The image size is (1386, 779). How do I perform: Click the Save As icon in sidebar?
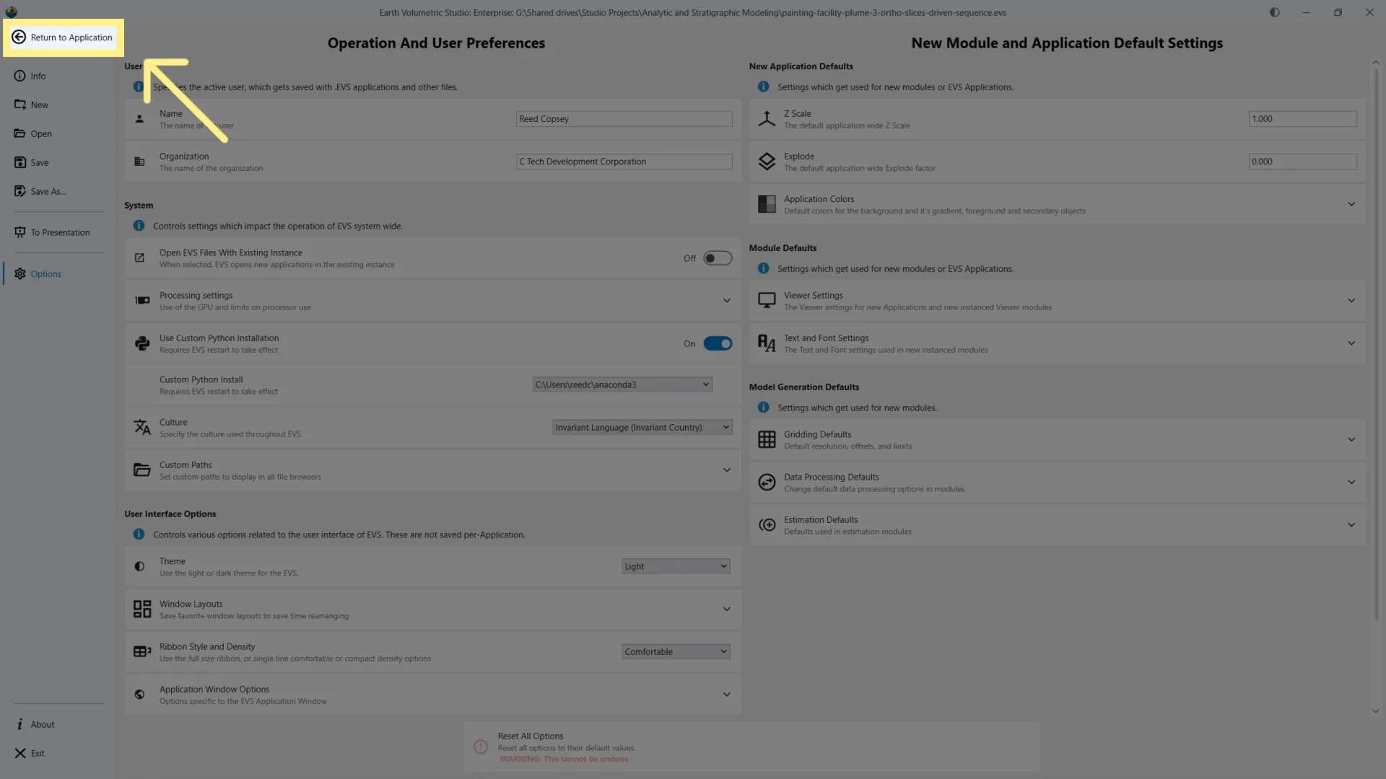(20, 191)
